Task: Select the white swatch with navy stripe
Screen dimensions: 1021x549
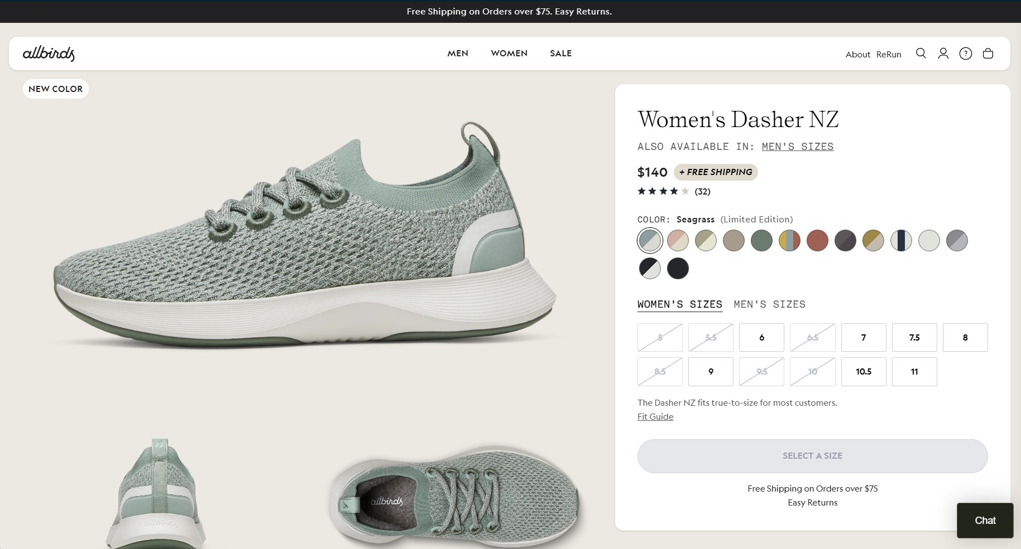Action: [x=901, y=241]
